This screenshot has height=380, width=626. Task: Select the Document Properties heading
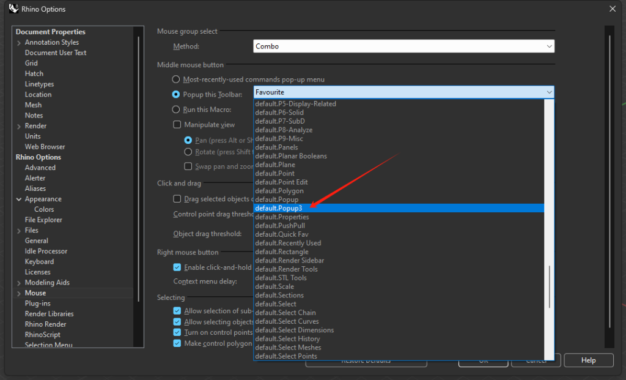[50, 32]
